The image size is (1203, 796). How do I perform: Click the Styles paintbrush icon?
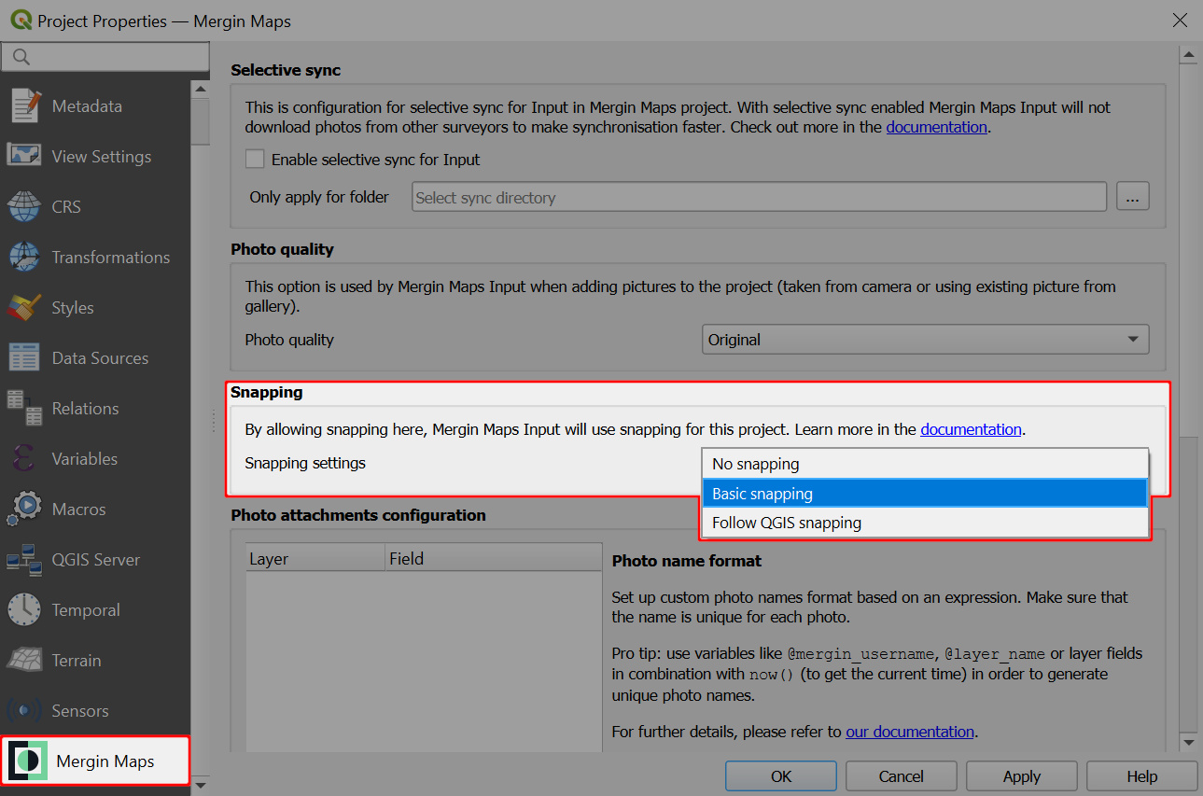[24, 307]
